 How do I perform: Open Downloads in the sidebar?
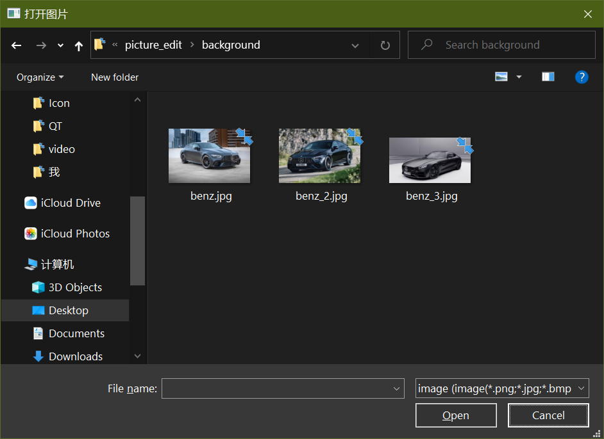(76, 356)
